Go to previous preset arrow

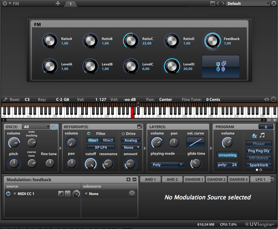point(218,3)
